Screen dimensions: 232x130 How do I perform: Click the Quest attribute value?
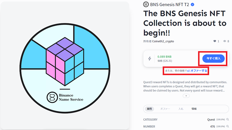211,119
